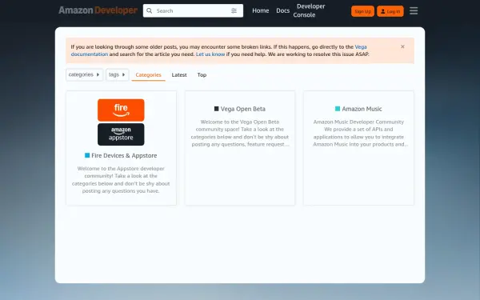Click the dark Vega Open Beta square
Image resolution: width=480 pixels, height=300 pixels.
[217, 109]
